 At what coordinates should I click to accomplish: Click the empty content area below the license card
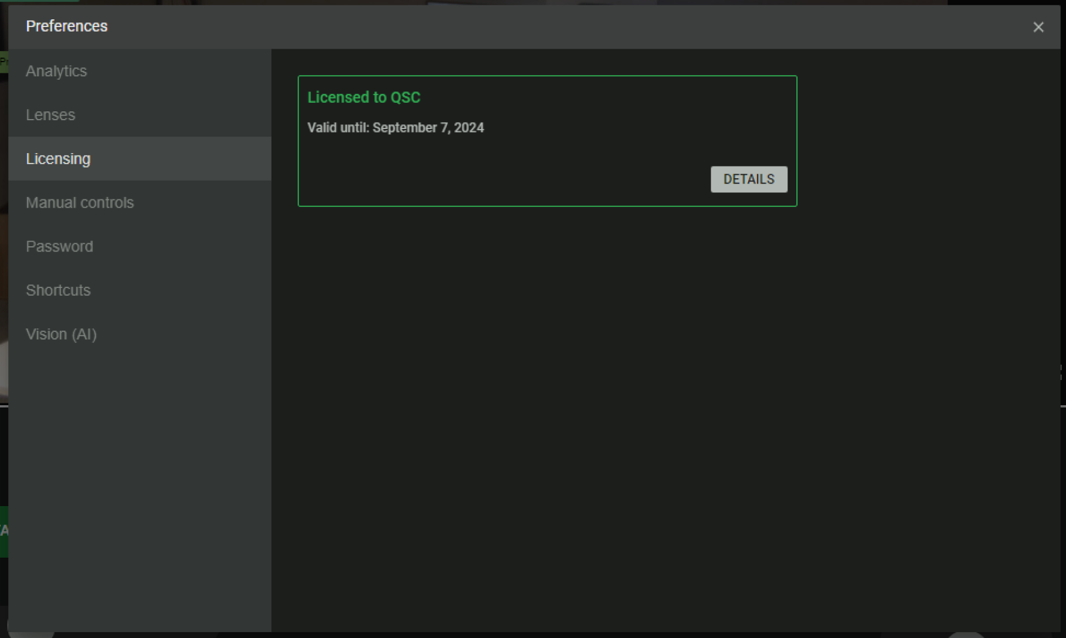pyautogui.click(x=645, y=410)
